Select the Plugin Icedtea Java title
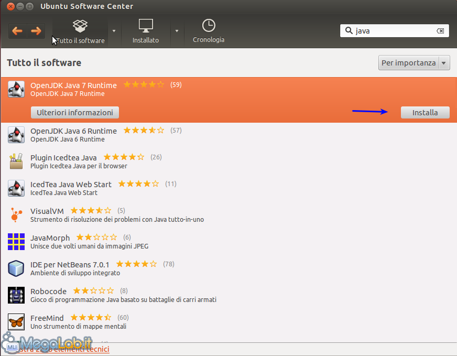Viewport: 457px width, 356px height. click(63, 158)
